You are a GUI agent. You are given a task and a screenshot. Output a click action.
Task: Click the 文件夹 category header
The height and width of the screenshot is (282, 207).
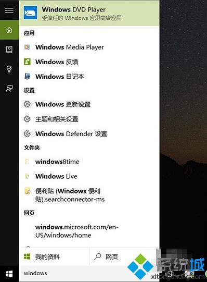(32, 148)
